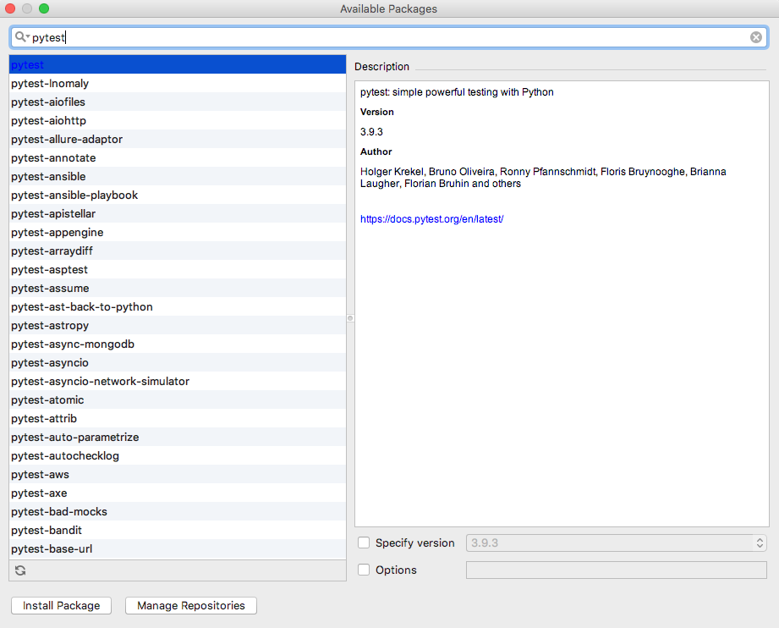Image resolution: width=779 pixels, height=628 pixels.
Task: Open the docs.pytest.org link
Action: (431, 218)
